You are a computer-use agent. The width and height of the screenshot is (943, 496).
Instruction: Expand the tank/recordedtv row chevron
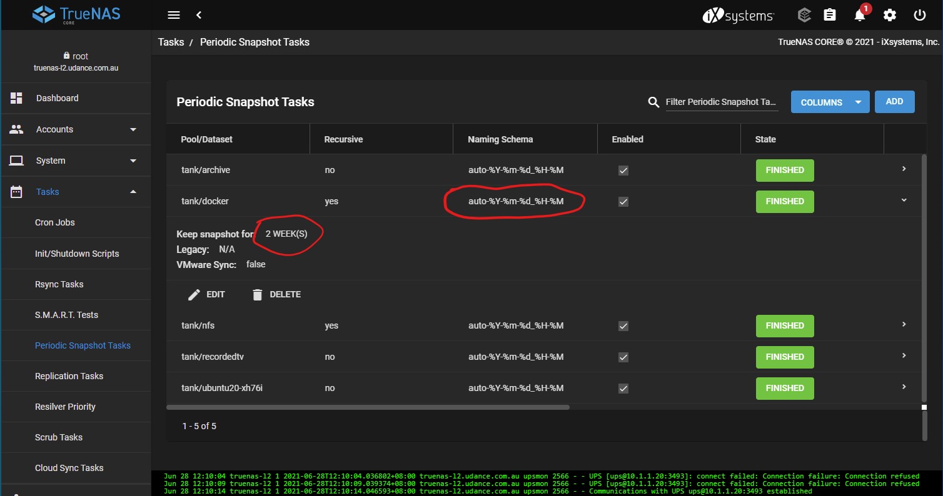[x=904, y=356]
